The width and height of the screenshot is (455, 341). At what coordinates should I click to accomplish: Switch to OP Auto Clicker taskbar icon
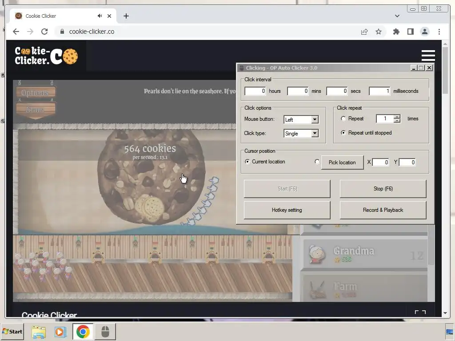[x=105, y=331]
